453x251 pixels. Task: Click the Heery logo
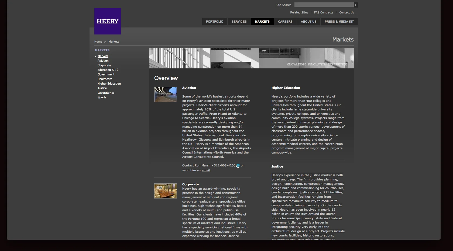click(x=107, y=21)
